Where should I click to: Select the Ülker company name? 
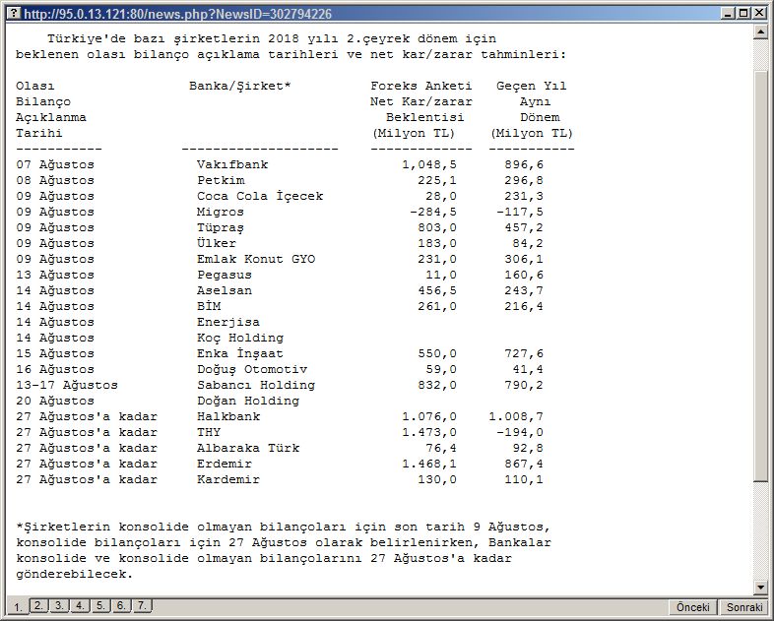pyautogui.click(x=217, y=243)
